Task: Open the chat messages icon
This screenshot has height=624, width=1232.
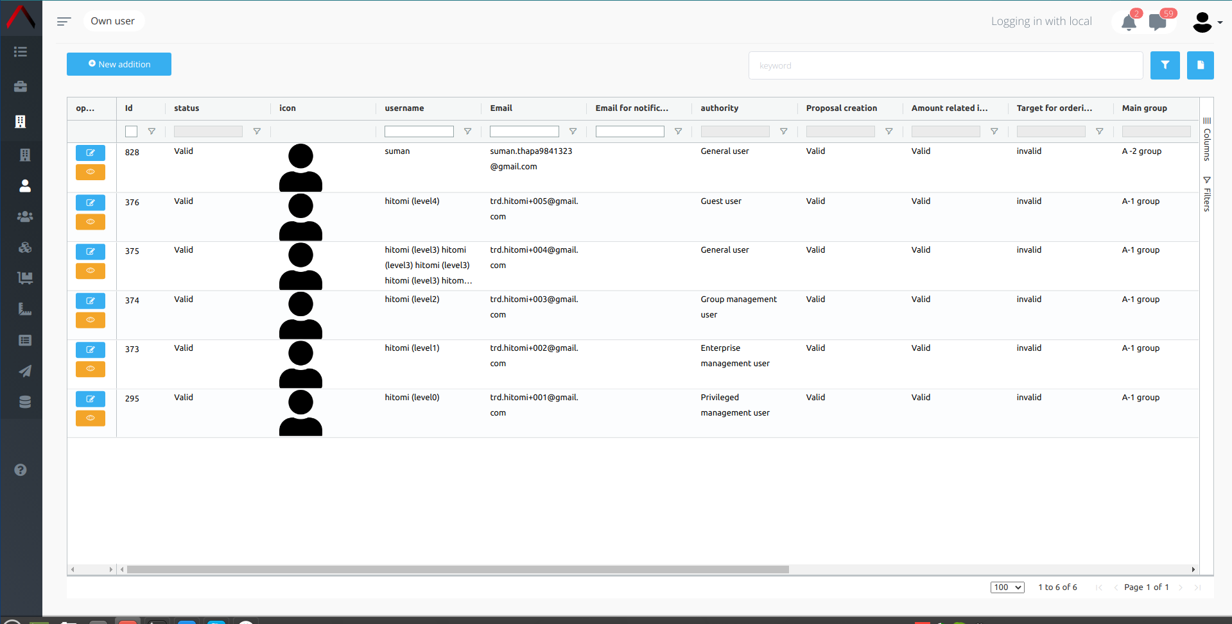Action: point(1158,22)
